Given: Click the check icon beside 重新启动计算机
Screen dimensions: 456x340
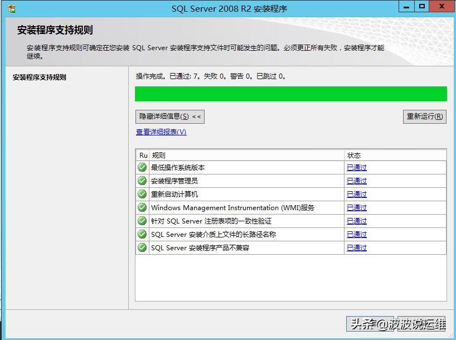Looking at the screenshot, I should tap(142, 195).
